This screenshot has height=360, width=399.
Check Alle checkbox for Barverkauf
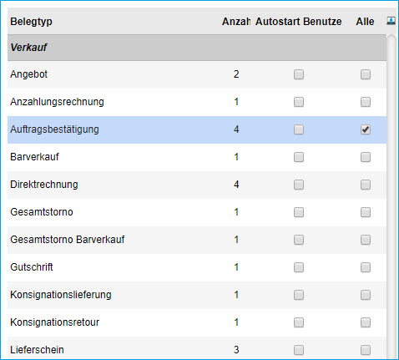pyautogui.click(x=366, y=157)
